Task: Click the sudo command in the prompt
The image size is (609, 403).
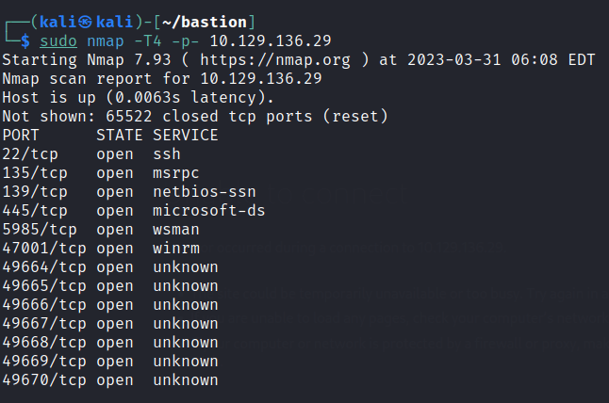Action: (x=58, y=41)
